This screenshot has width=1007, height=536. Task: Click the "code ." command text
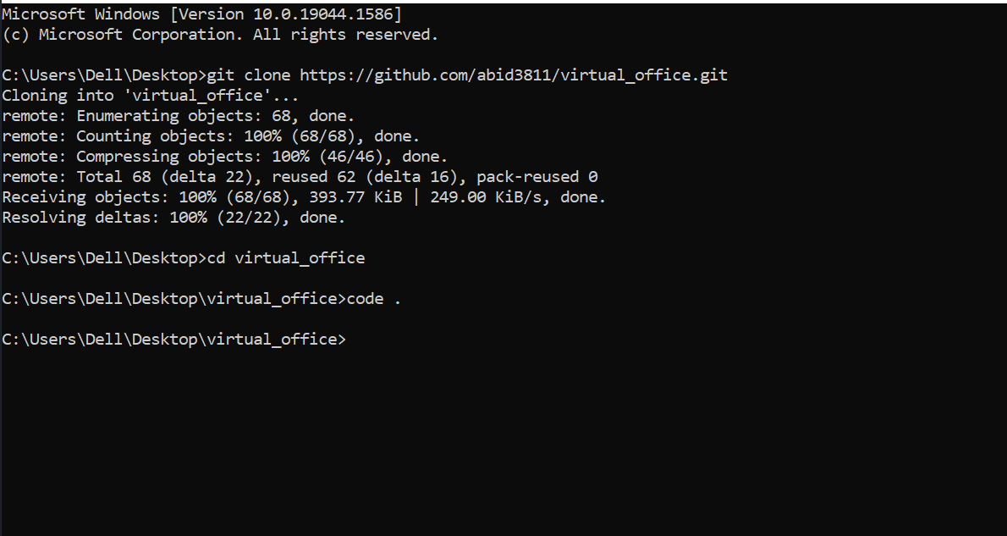coord(374,299)
